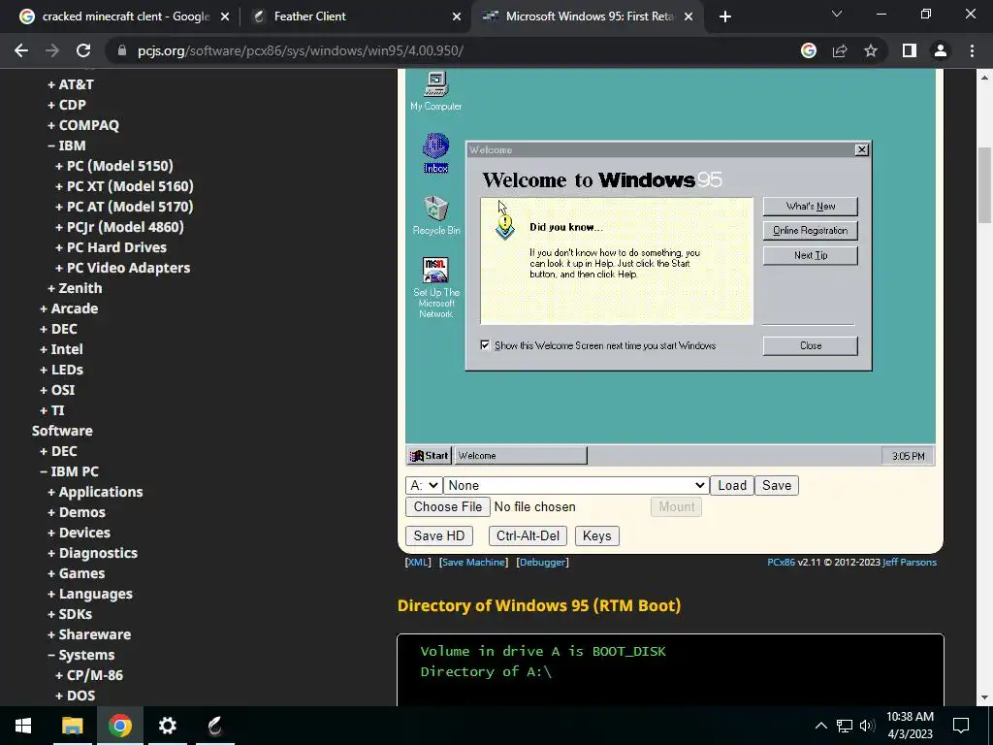Close the Feather Client tab
Screen dimensions: 993x745
[457, 16]
